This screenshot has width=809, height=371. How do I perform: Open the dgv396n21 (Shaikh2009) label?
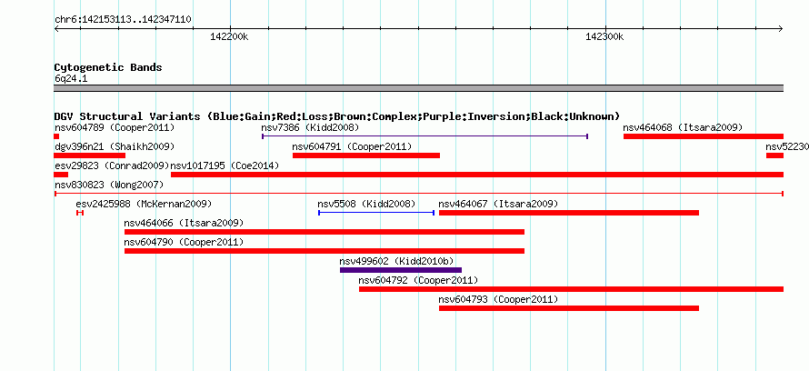click(115, 146)
